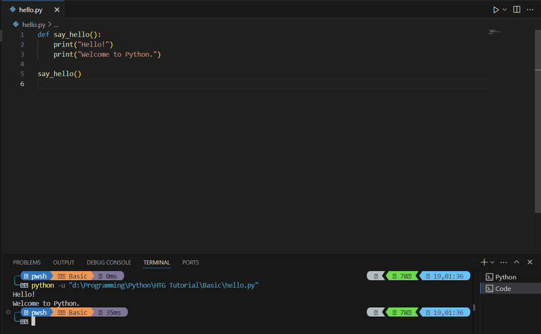Hide the terminal panel with X

pos(530,262)
